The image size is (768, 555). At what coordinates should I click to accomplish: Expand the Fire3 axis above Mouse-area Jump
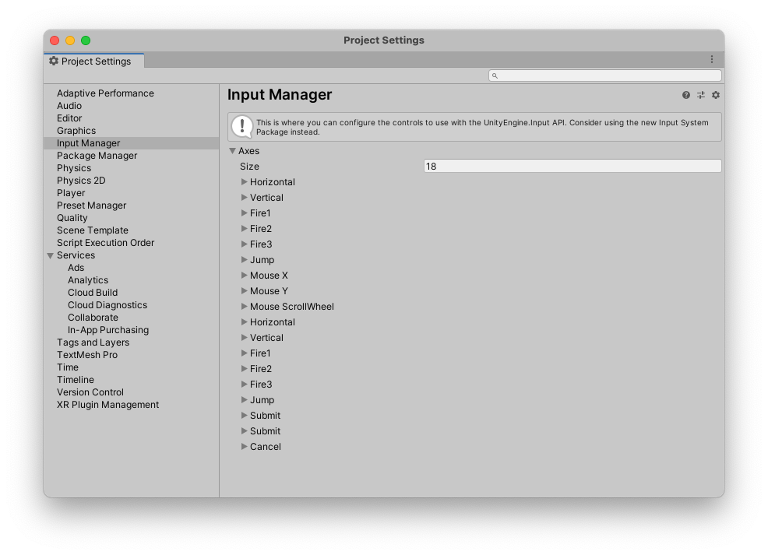pyautogui.click(x=244, y=244)
